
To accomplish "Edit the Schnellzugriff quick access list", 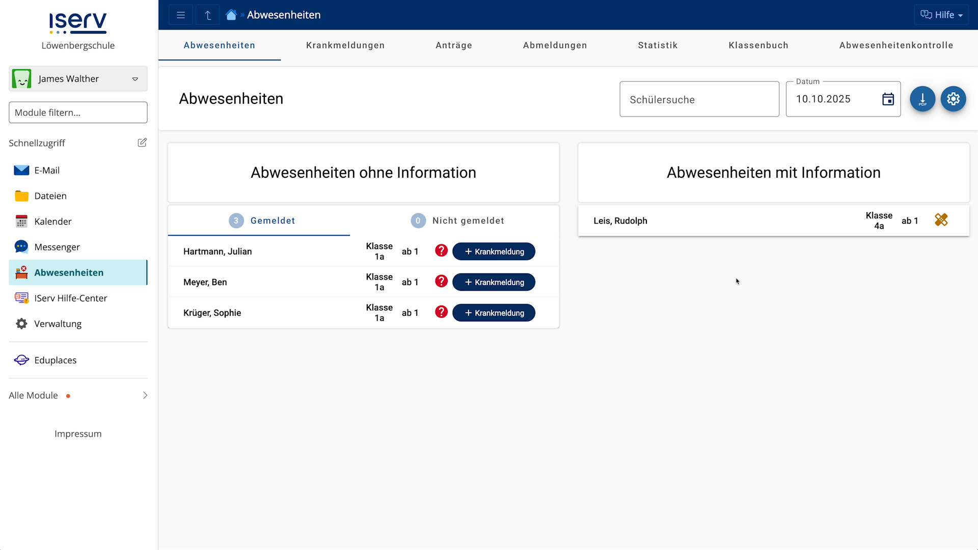I will 142,143.
